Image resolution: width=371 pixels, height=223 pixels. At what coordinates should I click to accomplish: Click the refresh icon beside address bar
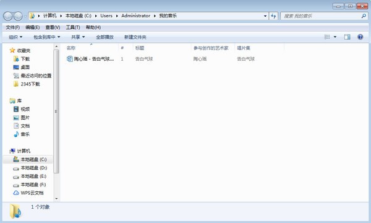pyautogui.click(x=273, y=16)
